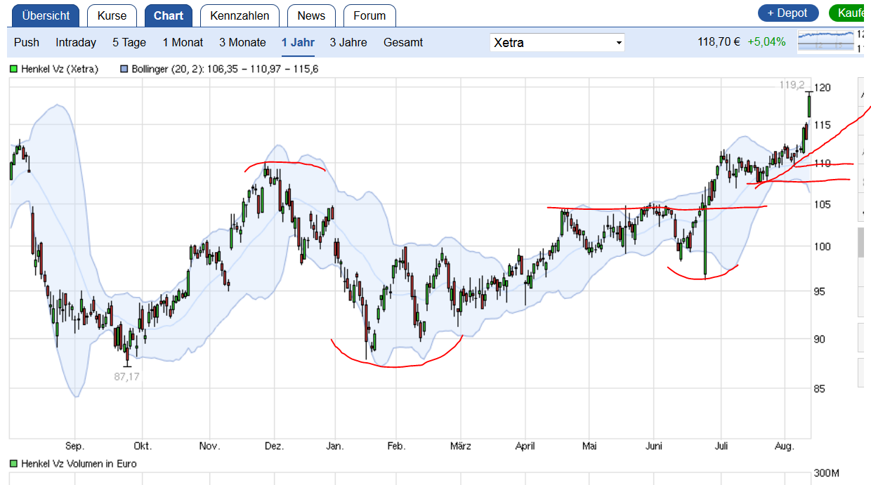This screenshot has width=871, height=485.
Task: Click the Henkel Vz Volumen legend square
Action: pyautogui.click(x=13, y=464)
